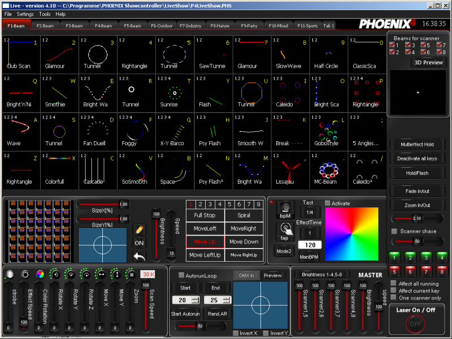Select the SoSmooth effect tile
The height and width of the screenshot is (339, 452).
136,171
